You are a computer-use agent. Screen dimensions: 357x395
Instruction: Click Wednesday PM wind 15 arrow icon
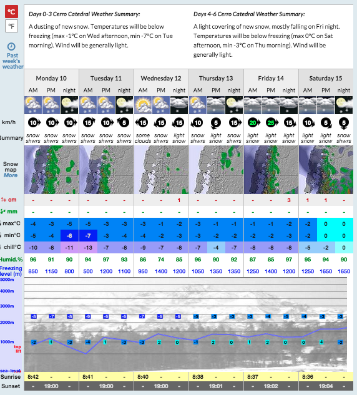[160, 123]
